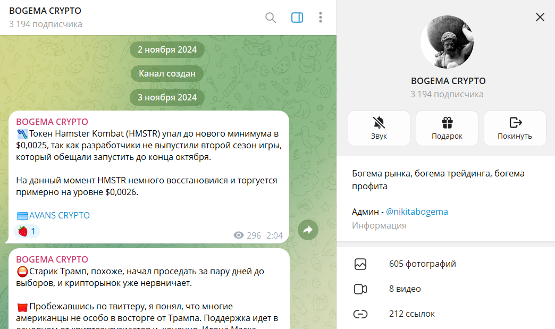The height and width of the screenshot is (329, 555).
Task: Click the eye views count 296
Action: tap(247, 235)
